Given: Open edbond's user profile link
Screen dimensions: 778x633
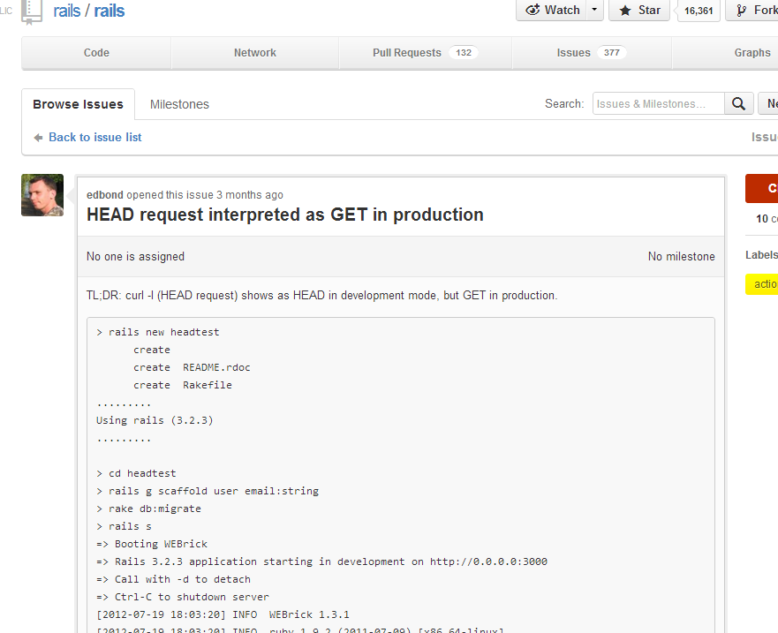Looking at the screenshot, I should coord(106,194).
